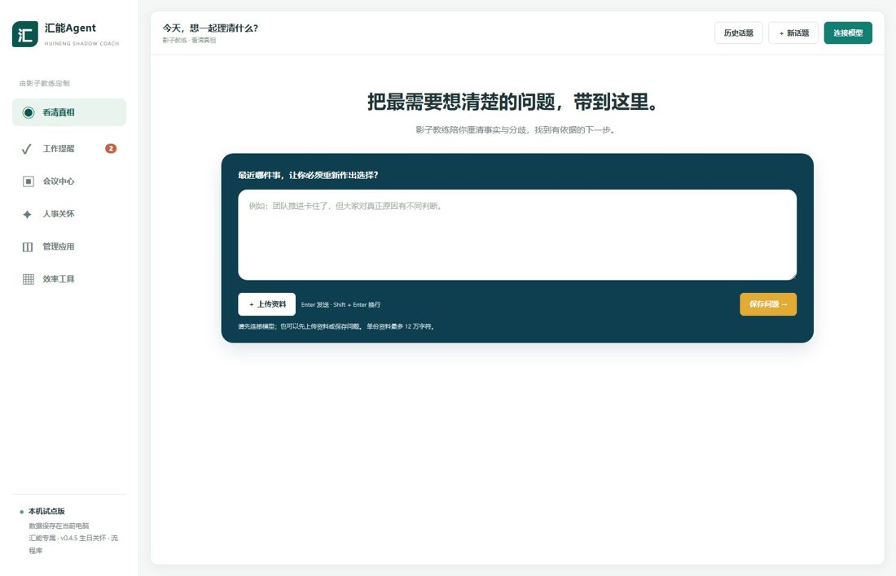Viewport: 896px width, 576px height.
Task: Open 效率工具 from the sidebar
Action: [69, 279]
